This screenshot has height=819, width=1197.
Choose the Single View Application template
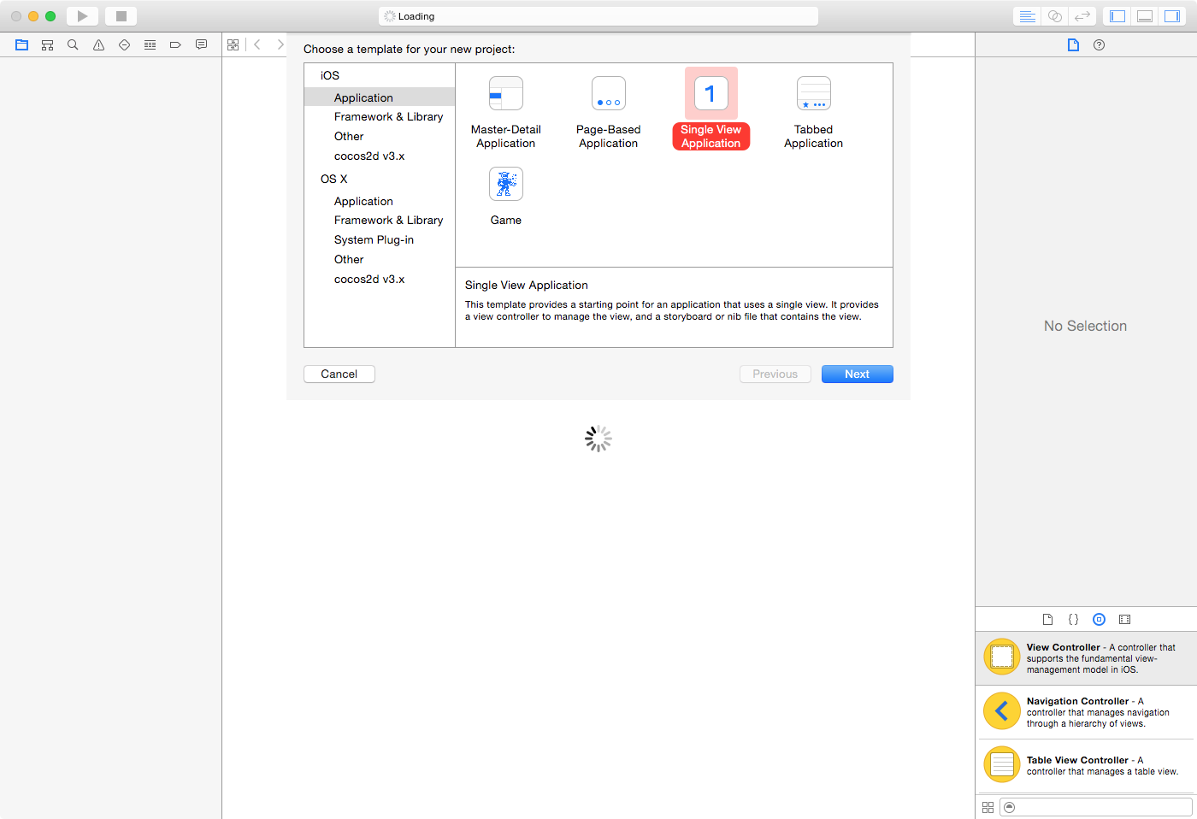click(711, 109)
